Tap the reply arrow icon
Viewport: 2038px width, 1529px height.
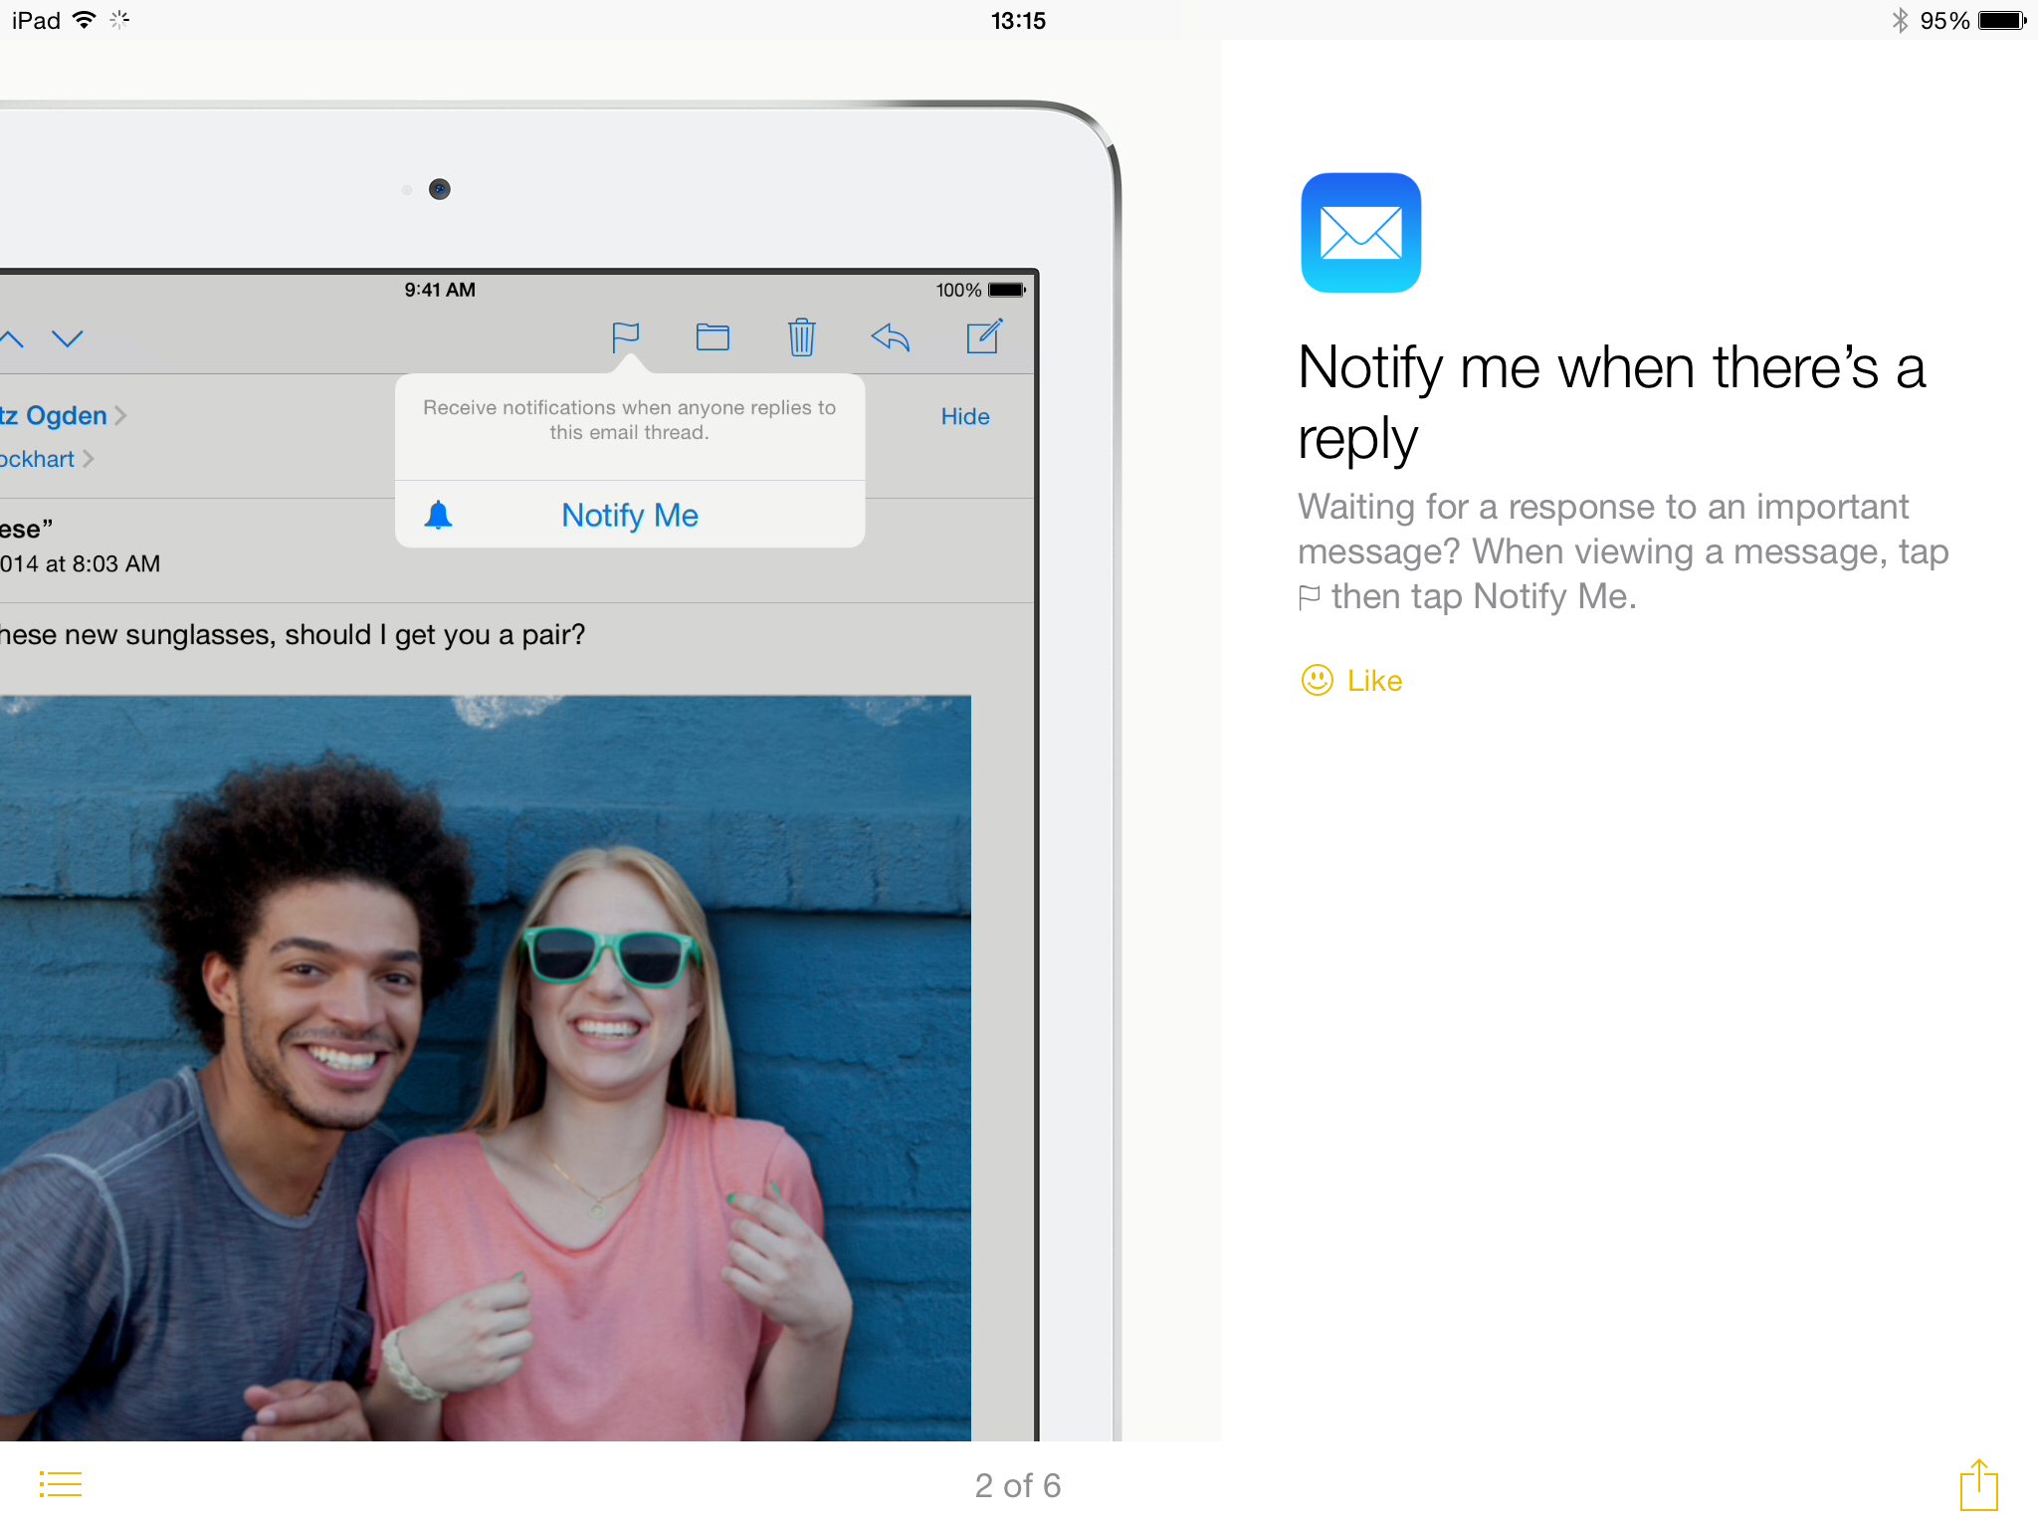[891, 338]
